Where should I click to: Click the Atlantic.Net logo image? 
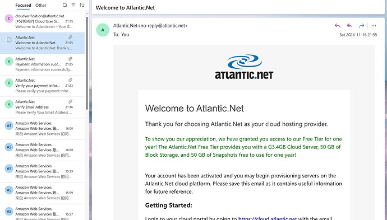click(x=244, y=67)
